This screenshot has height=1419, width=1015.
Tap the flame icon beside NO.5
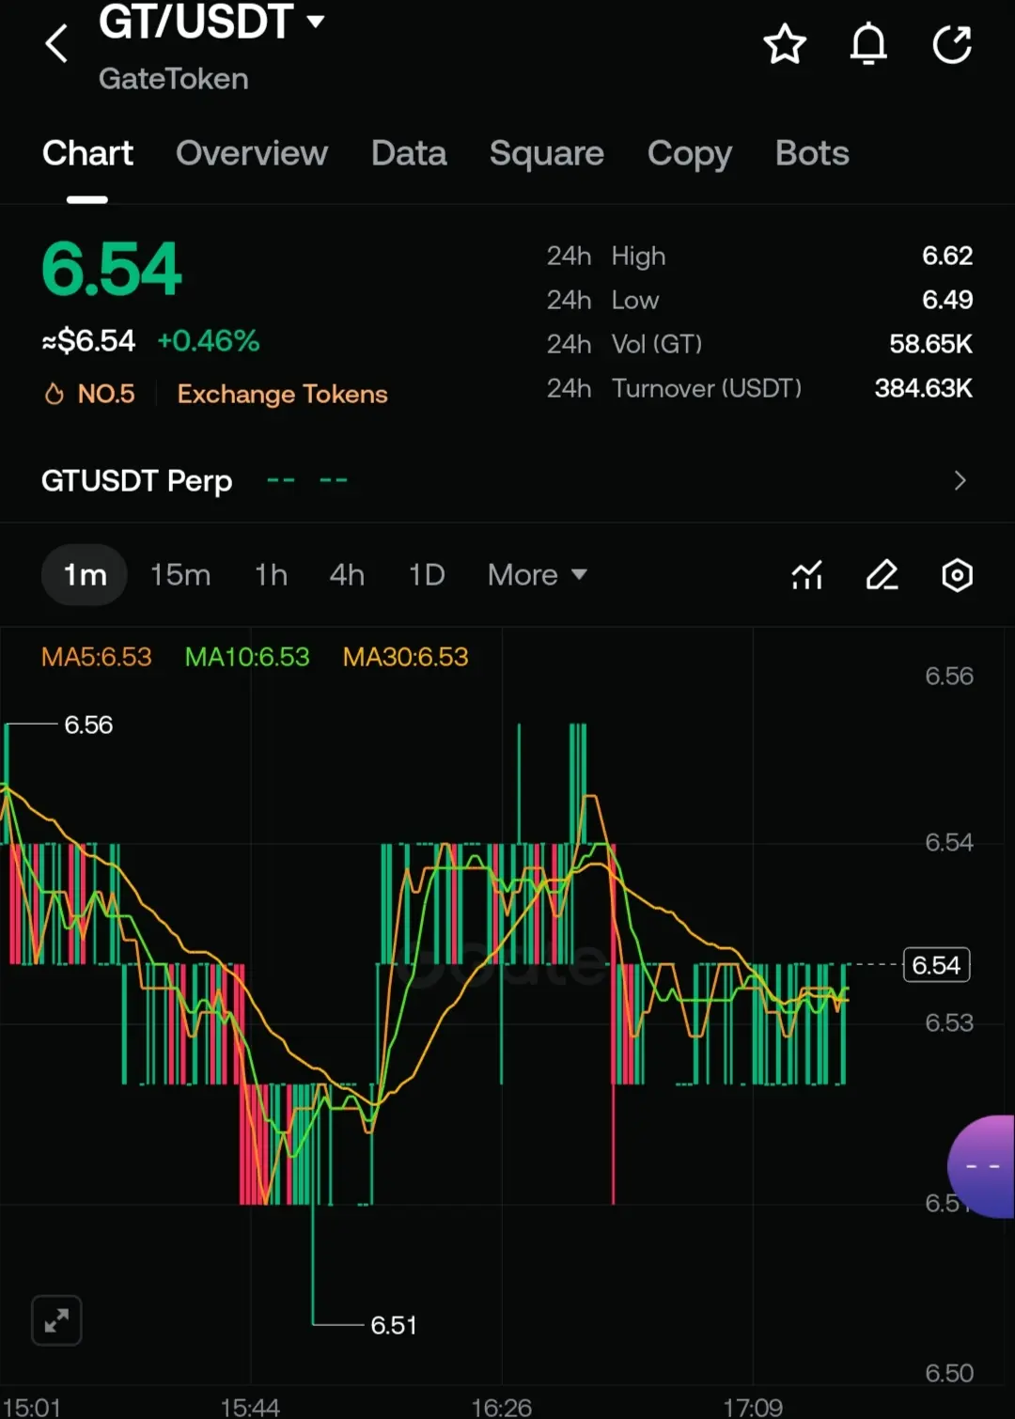pos(55,394)
